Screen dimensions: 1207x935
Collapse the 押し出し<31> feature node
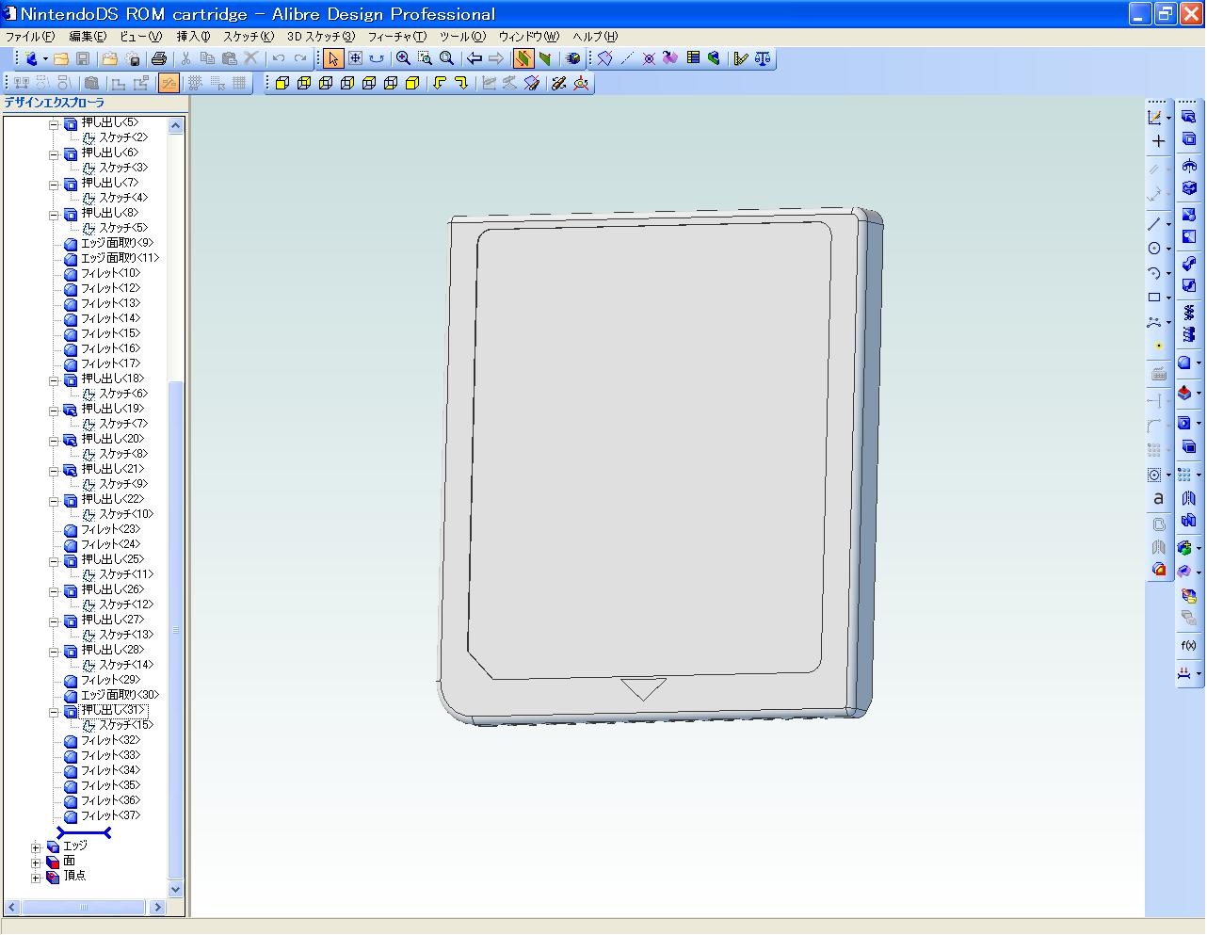click(54, 710)
